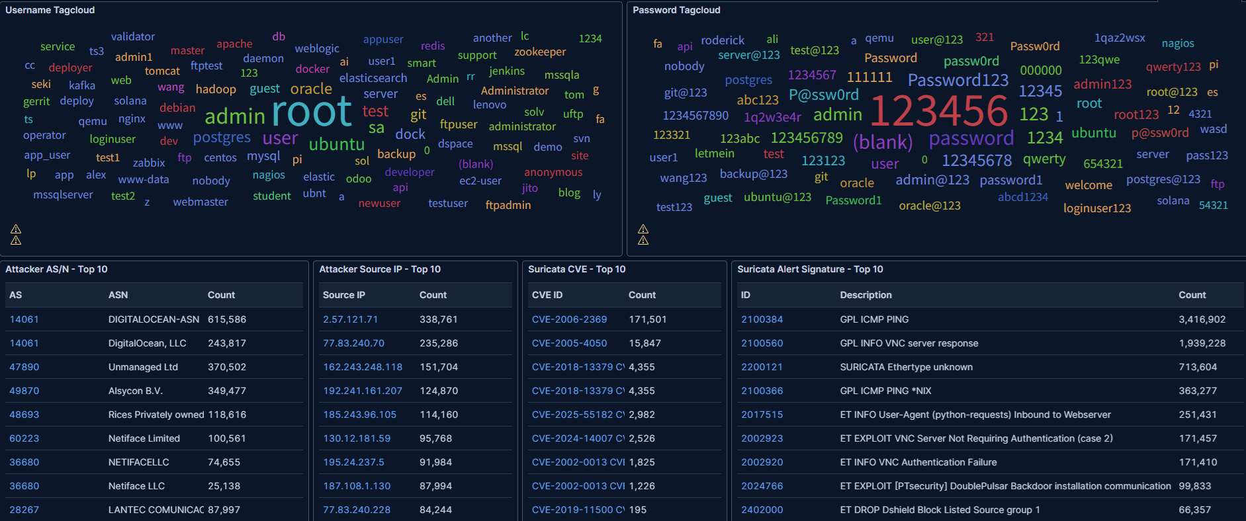Pick the "Password123" tag in Password Tagcloud
This screenshot has width=1246, height=521.
957,80
